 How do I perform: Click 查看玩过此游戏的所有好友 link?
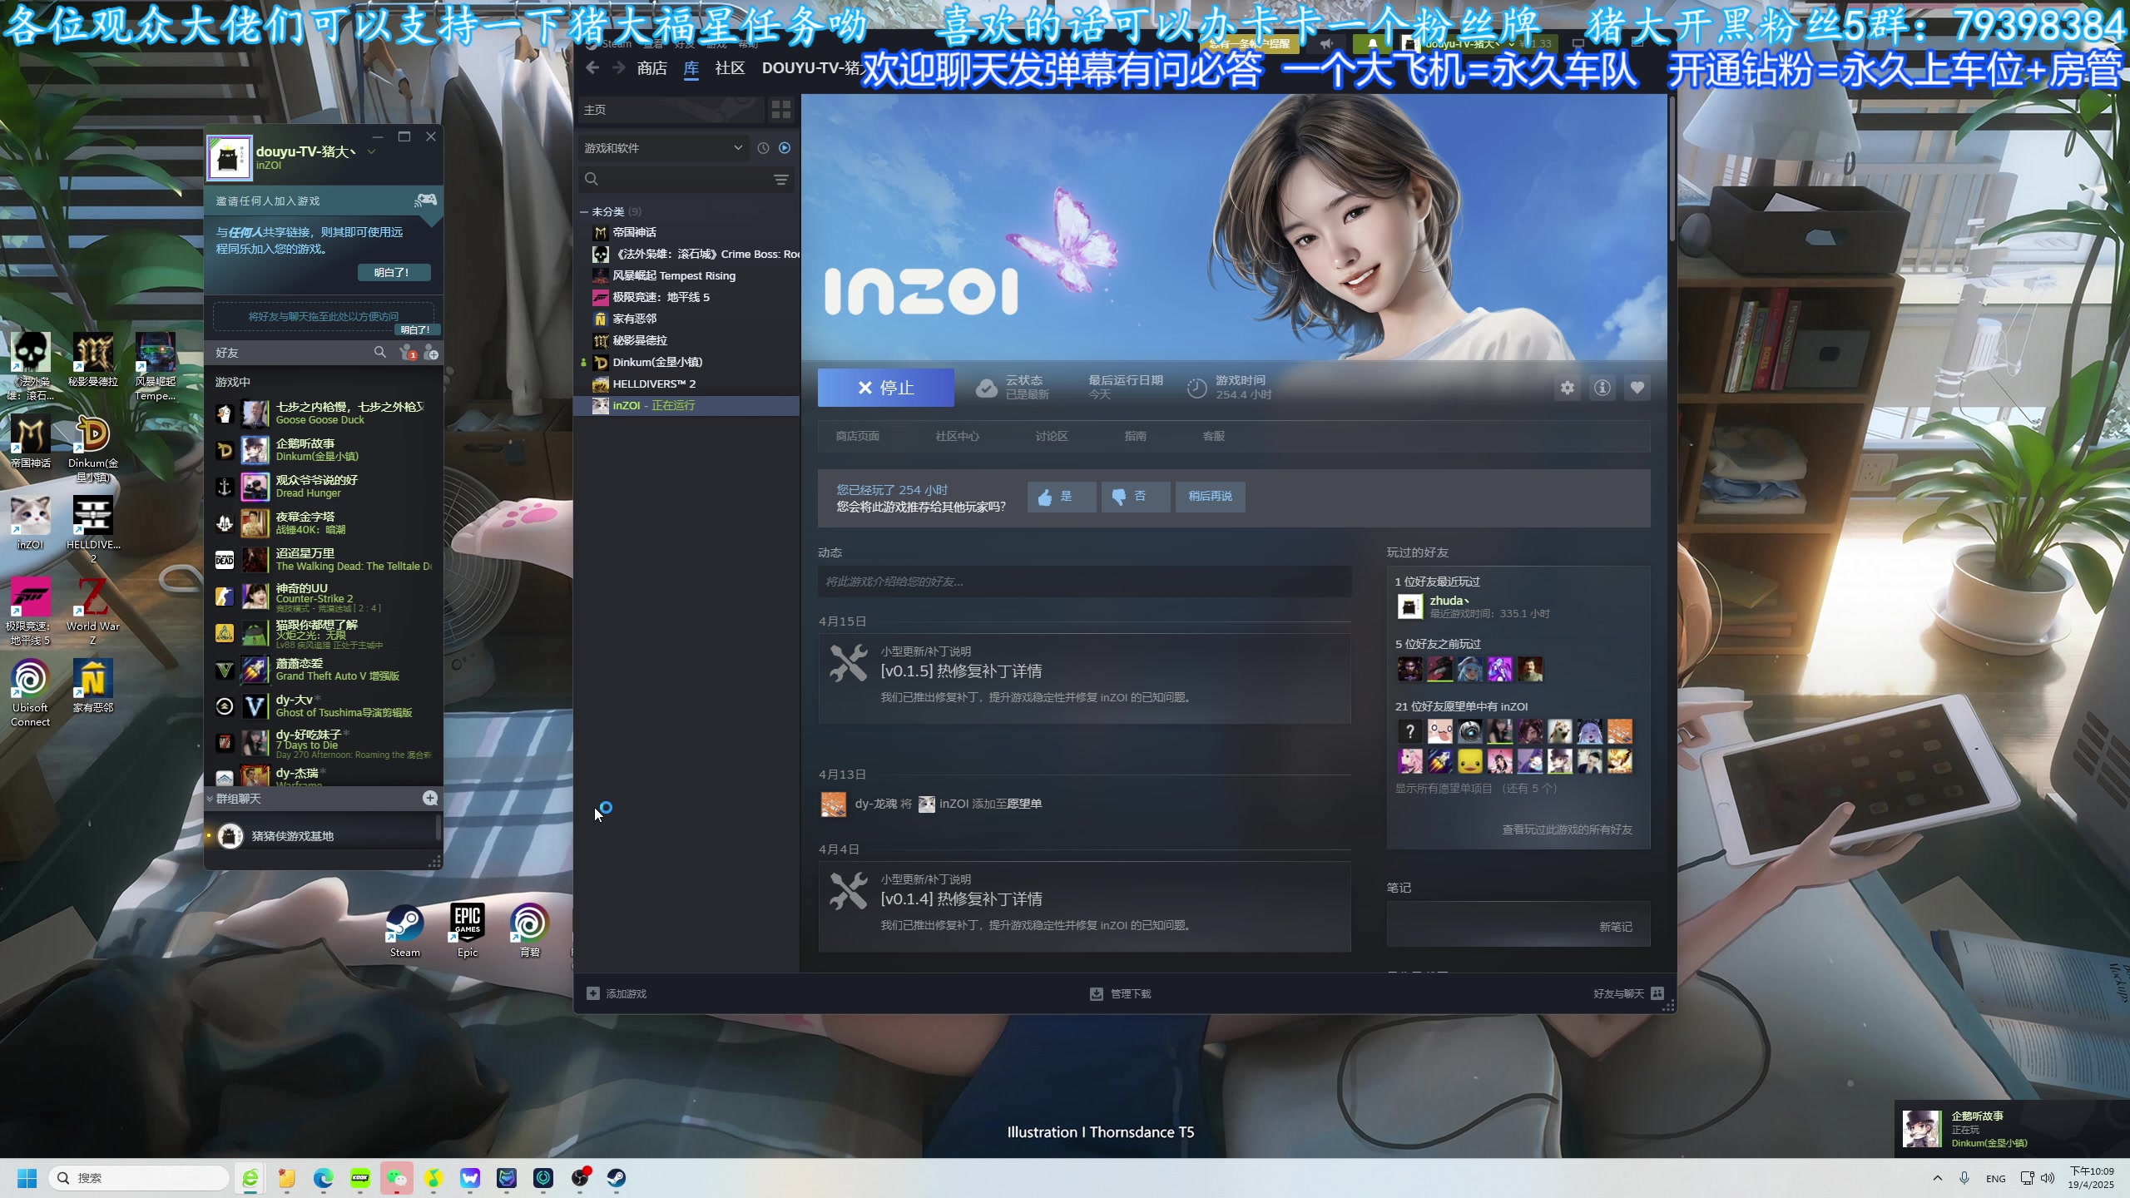pos(1567,830)
